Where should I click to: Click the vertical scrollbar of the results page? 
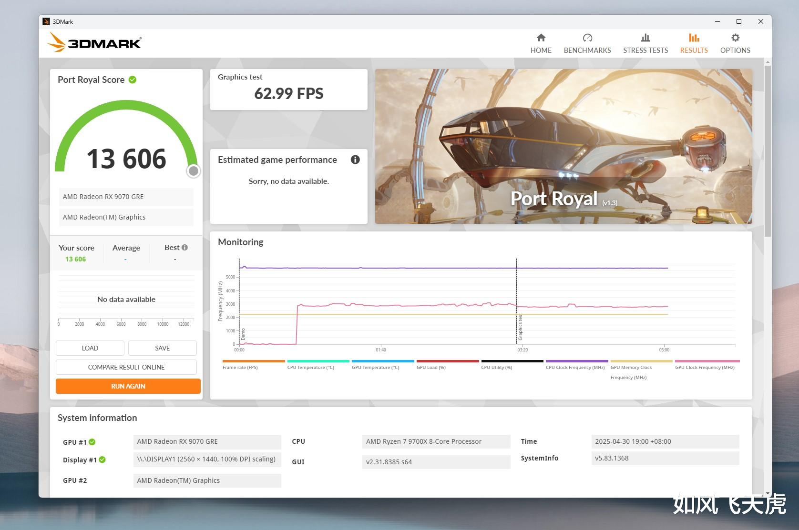[x=768, y=151]
